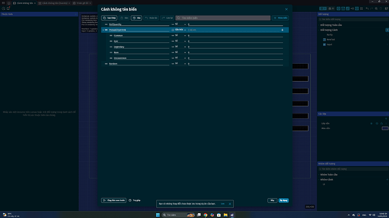The height and width of the screenshot is (218, 389).
Task: Click the drag handle of Uncommon row
Action: [111, 58]
